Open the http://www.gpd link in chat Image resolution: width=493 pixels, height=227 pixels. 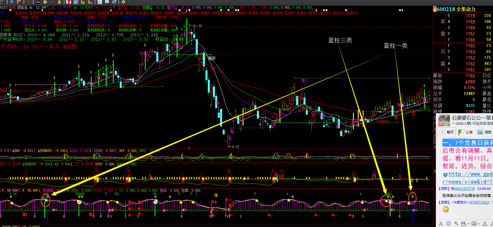coord(471,174)
